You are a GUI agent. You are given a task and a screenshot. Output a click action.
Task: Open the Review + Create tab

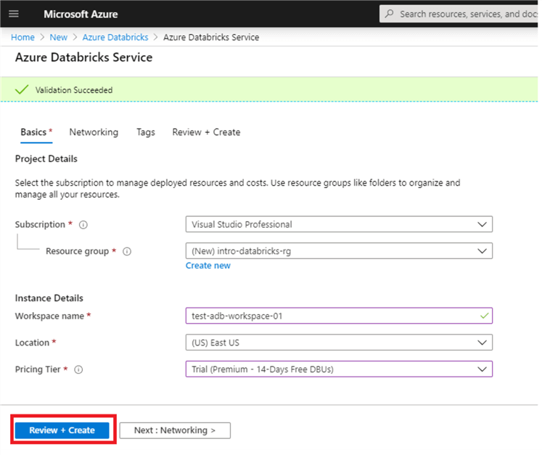(x=206, y=132)
